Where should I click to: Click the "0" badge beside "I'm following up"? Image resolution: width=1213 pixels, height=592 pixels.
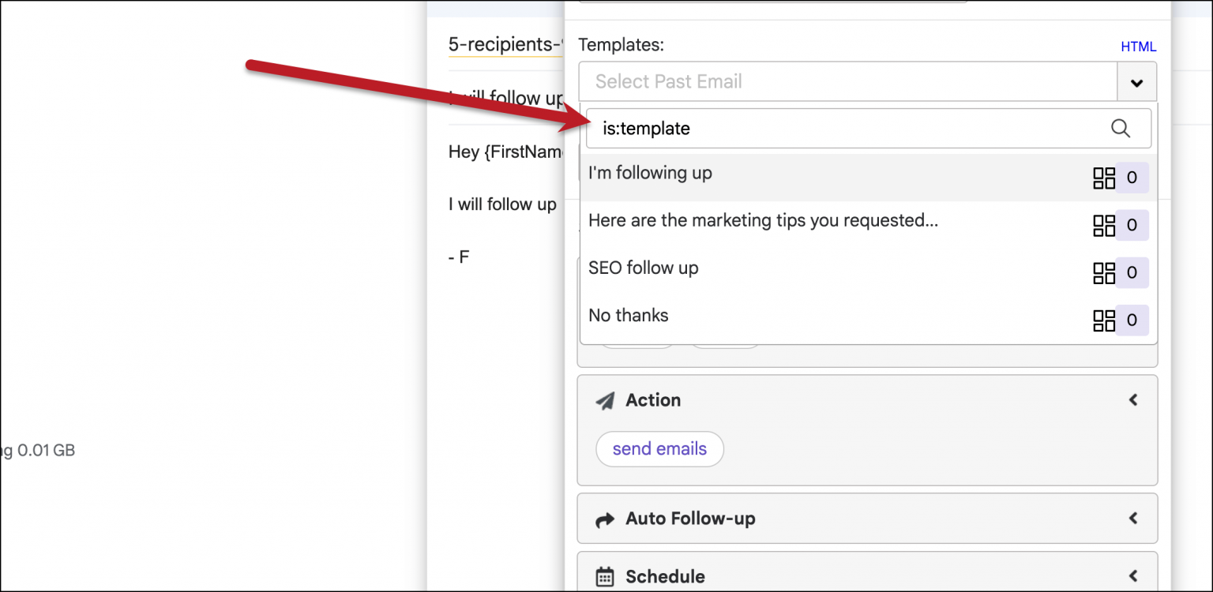(1130, 178)
